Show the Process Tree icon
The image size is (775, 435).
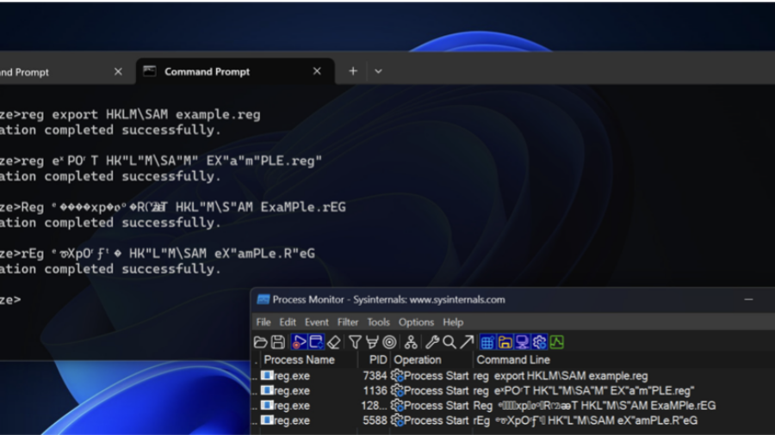click(x=411, y=342)
